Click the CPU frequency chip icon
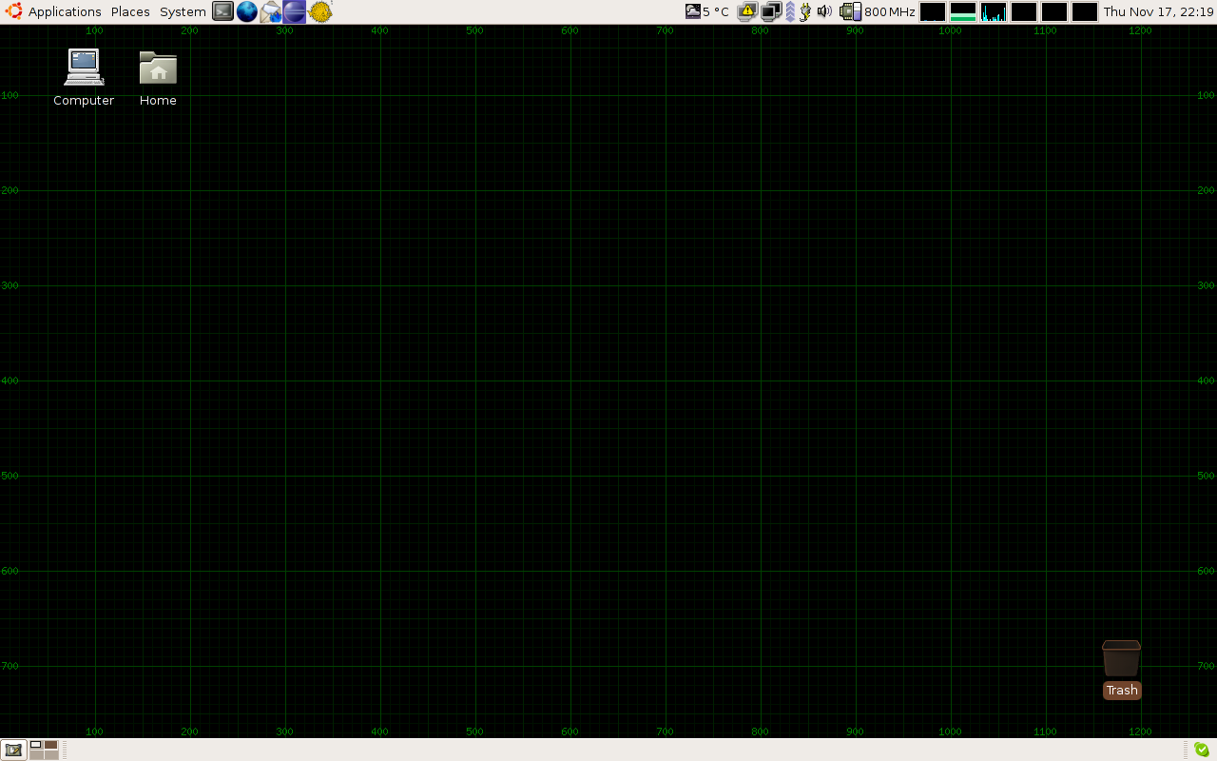The height and width of the screenshot is (761, 1217). tap(851, 11)
